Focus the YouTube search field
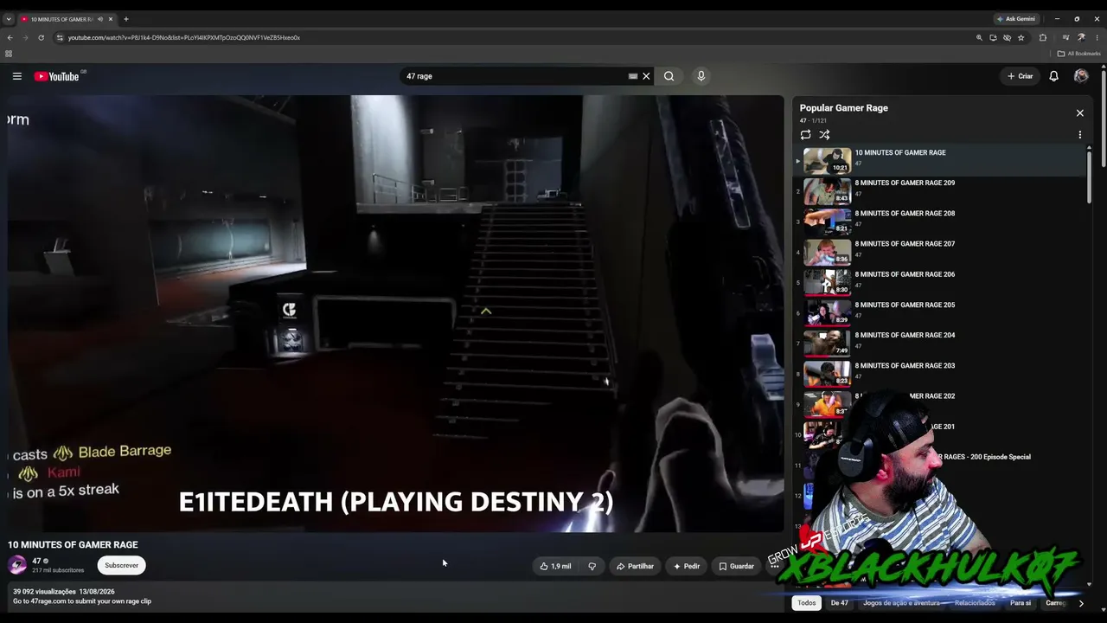Viewport: 1107px width, 623px height. point(515,76)
